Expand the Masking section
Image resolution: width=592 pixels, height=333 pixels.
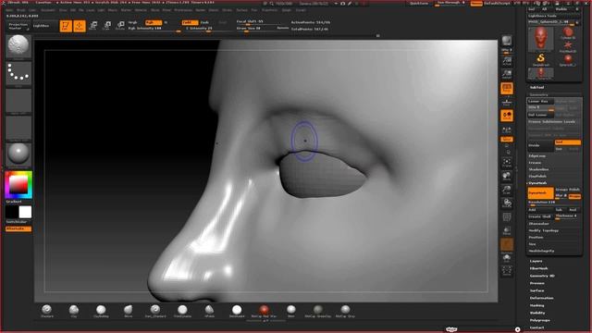(536, 305)
